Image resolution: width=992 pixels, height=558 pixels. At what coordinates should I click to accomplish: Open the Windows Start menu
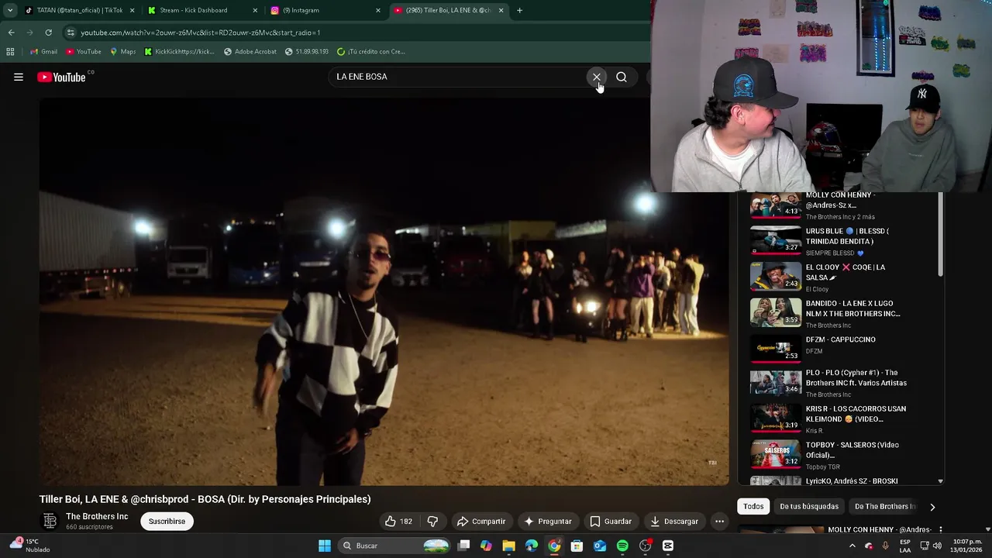click(325, 546)
